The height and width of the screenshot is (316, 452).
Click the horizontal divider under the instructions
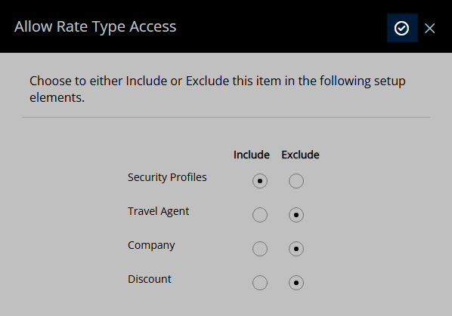tap(226, 118)
